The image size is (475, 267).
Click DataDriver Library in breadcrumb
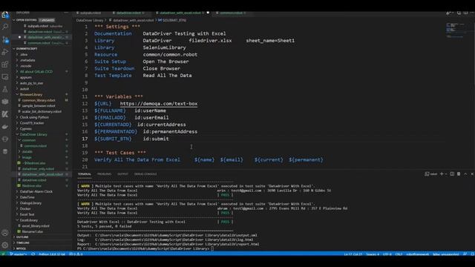coord(90,20)
